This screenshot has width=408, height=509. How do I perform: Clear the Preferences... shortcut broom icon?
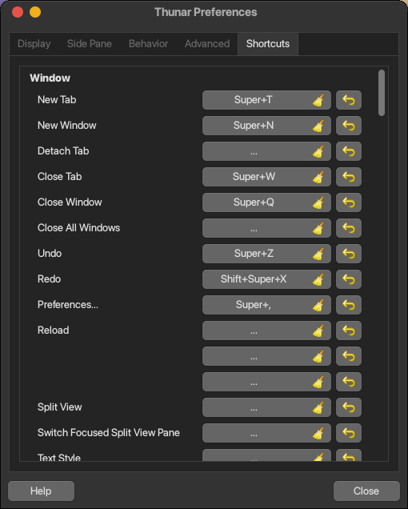point(318,306)
